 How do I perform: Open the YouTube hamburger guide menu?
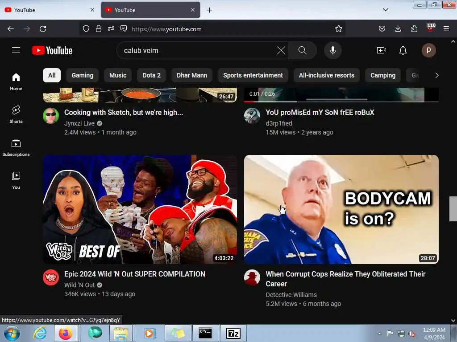[x=16, y=50]
